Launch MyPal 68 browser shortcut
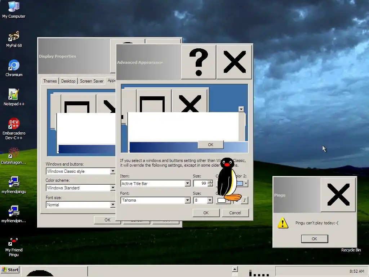 [x=14, y=39]
